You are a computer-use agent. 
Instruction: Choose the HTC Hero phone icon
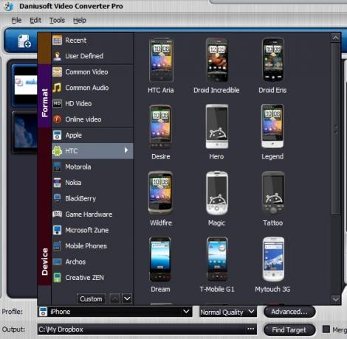217,126
